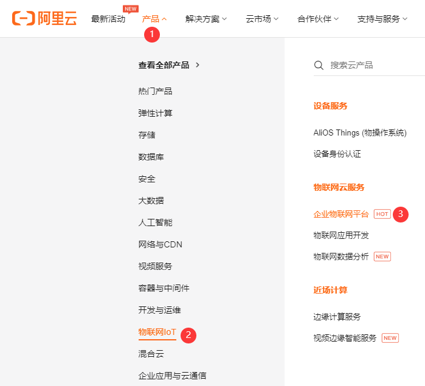
Task: Open 设备服务 heading link
Action: coord(330,106)
